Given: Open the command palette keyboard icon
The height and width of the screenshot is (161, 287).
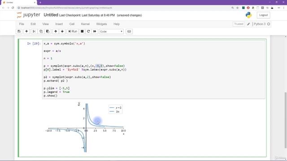Looking at the screenshot, I should click(129, 31).
